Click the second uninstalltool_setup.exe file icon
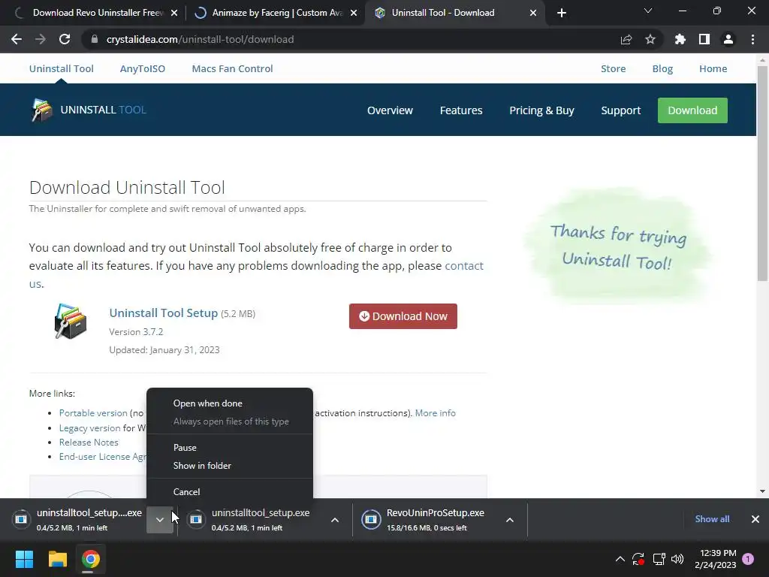 point(196,519)
